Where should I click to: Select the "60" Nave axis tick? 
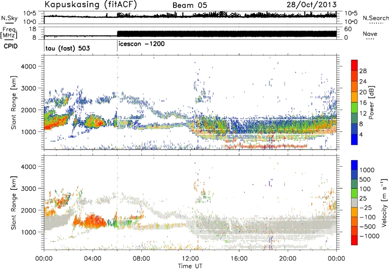[348, 29]
